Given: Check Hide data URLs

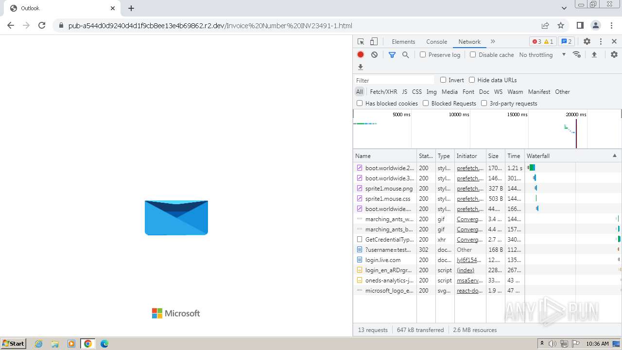Looking at the screenshot, I should coord(472,80).
